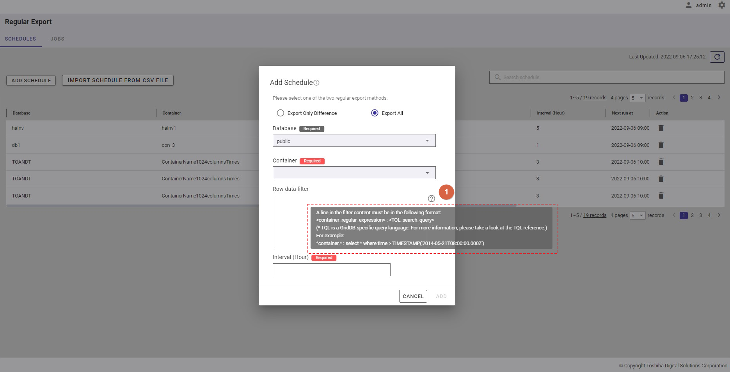Select Export All radio button

tap(375, 113)
